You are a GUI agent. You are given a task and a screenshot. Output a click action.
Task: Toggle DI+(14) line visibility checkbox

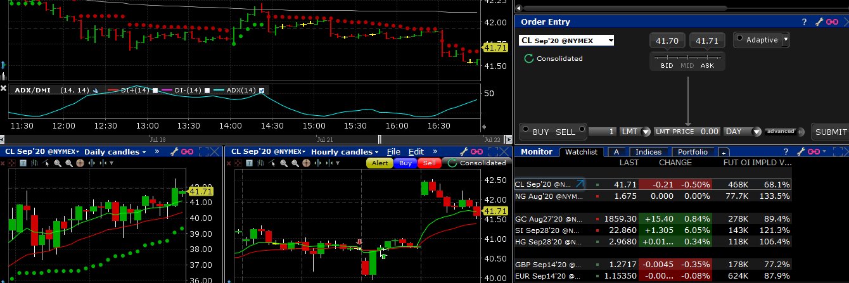point(155,91)
